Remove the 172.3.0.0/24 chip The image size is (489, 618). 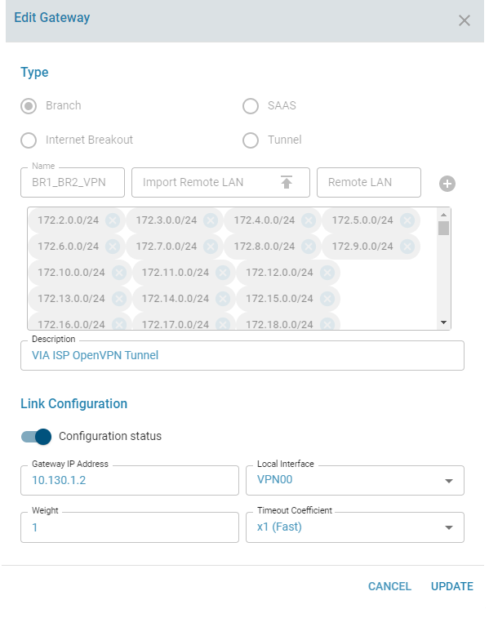pyautogui.click(x=211, y=220)
